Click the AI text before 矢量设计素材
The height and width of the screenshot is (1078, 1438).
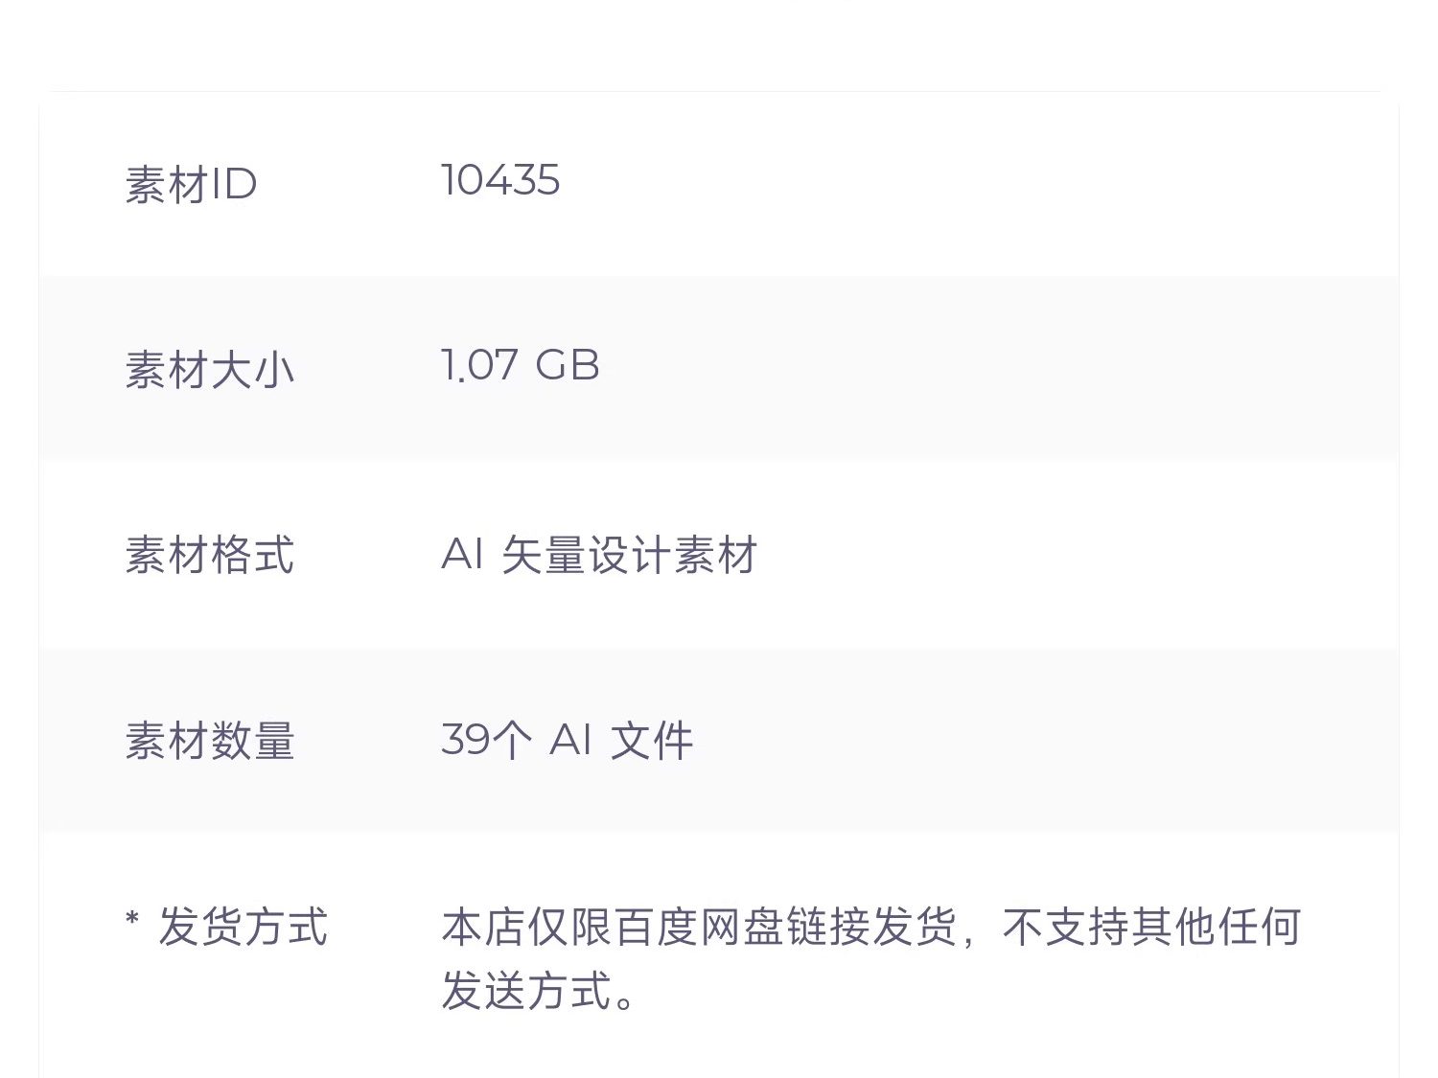coord(462,555)
